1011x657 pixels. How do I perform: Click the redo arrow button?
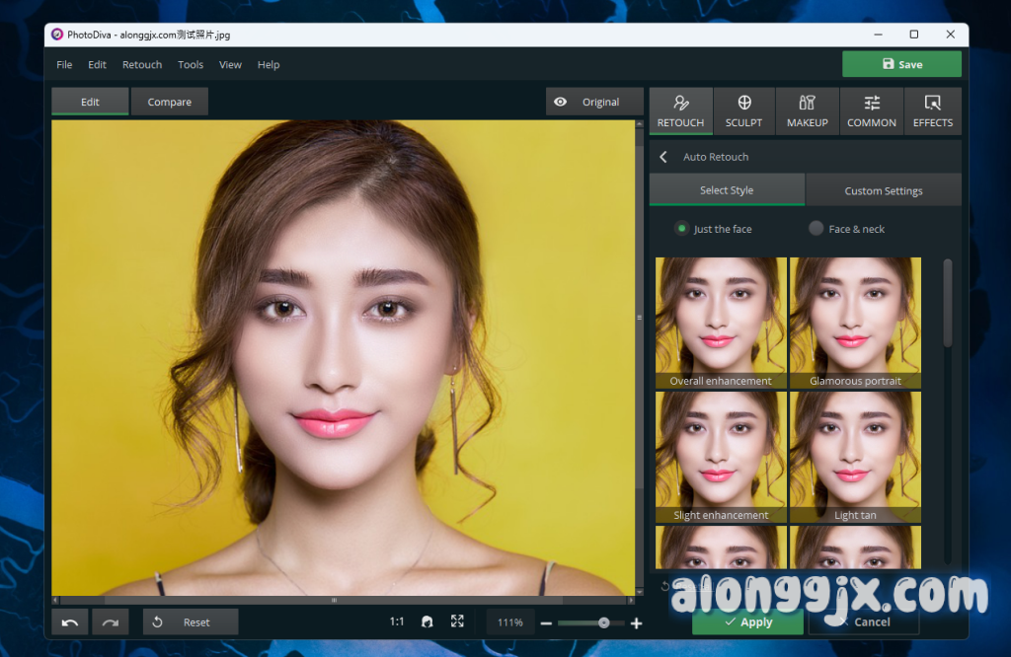pyautogui.click(x=111, y=622)
